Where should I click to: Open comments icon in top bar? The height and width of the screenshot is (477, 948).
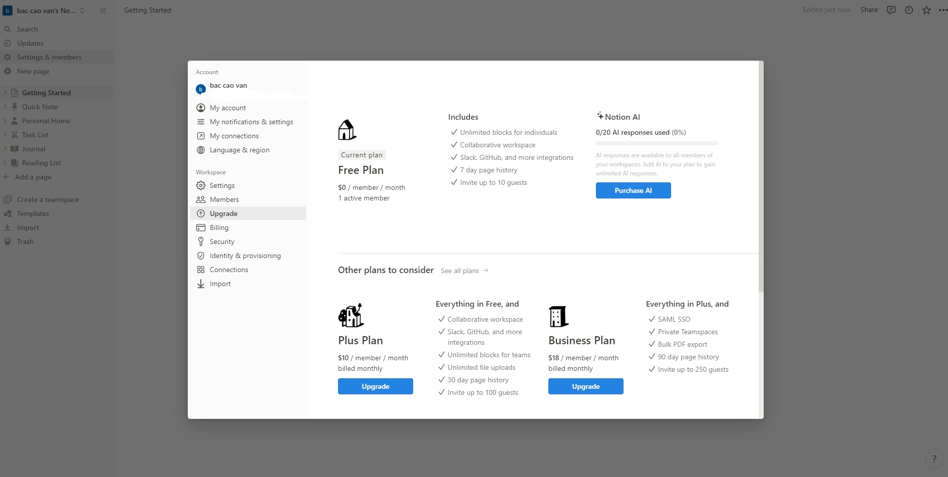[x=891, y=10]
